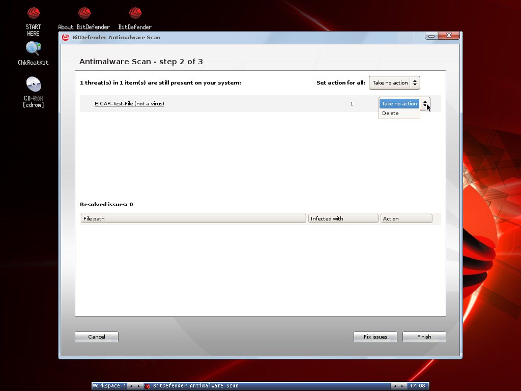Click the right workspace arrow next to Workspace 1

(138, 386)
